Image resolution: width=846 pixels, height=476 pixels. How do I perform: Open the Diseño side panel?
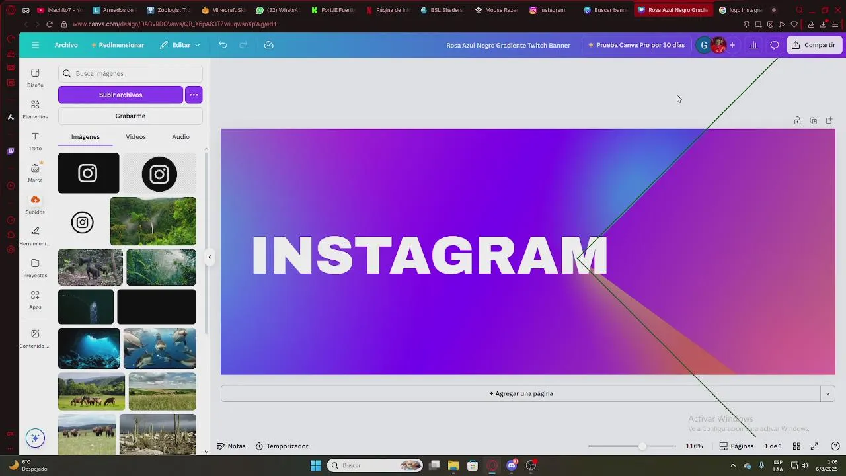35,77
